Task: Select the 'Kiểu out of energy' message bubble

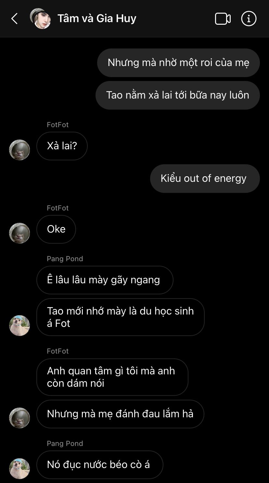Action: [x=205, y=179]
